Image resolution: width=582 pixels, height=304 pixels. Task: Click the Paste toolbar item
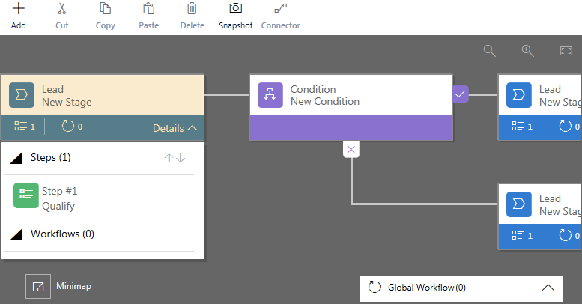tap(148, 16)
